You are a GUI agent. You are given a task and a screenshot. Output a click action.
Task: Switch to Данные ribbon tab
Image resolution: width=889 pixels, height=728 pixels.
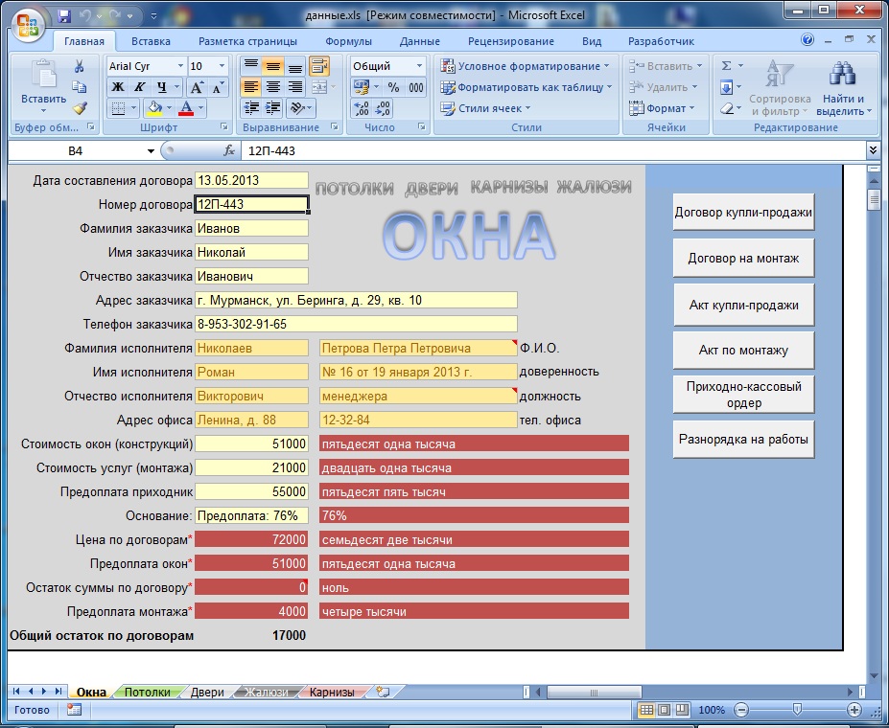point(419,41)
